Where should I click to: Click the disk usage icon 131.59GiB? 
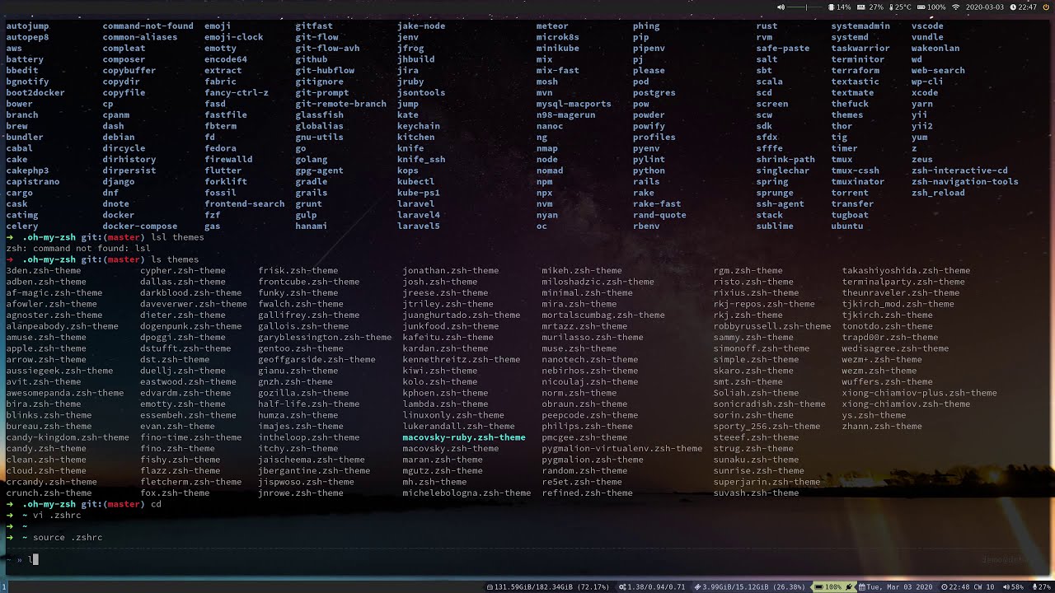click(x=489, y=587)
